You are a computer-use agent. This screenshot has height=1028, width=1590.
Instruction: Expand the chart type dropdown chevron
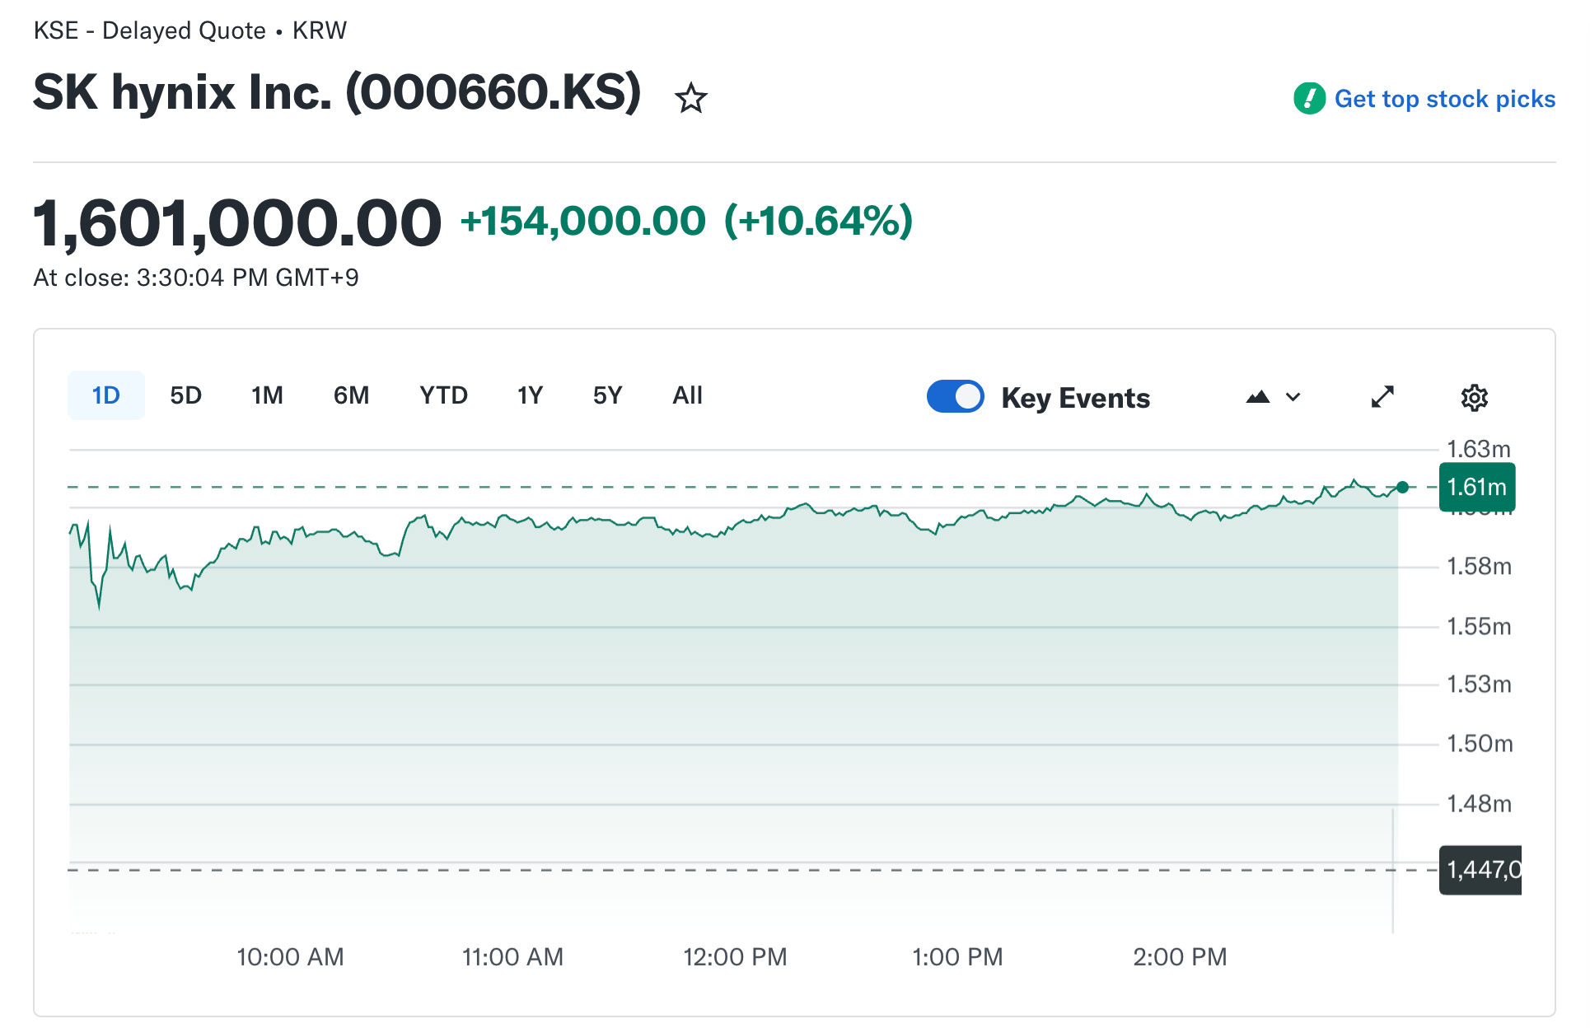[x=1293, y=397]
